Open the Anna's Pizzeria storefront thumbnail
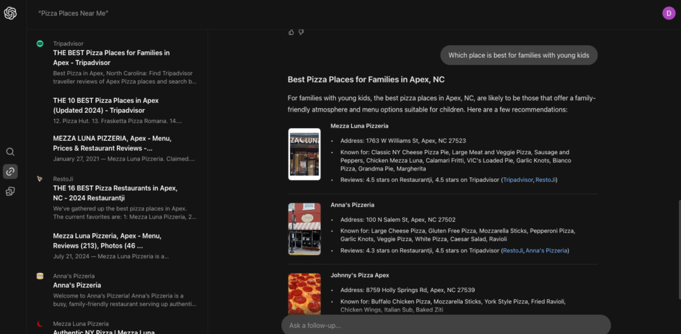Screen dimensions: 681x334 pyautogui.click(x=305, y=229)
